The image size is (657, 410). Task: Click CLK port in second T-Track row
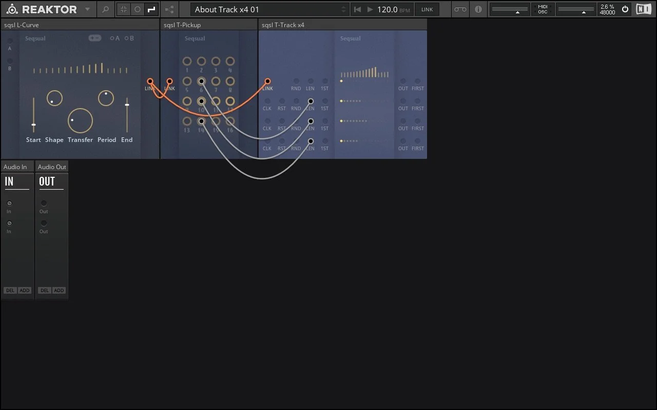pos(267,101)
